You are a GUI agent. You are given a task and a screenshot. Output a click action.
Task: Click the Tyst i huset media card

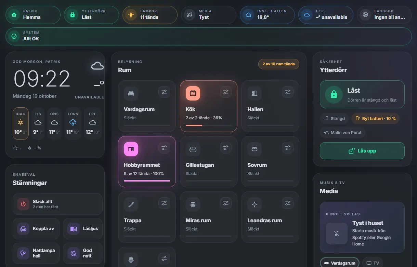362,227
